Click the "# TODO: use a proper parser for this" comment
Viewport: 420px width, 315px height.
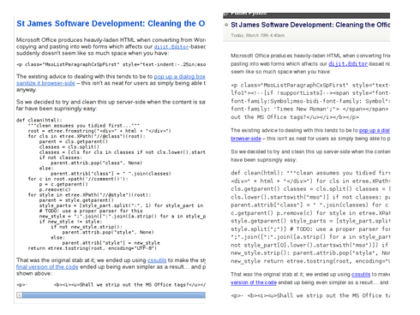coord(91,211)
